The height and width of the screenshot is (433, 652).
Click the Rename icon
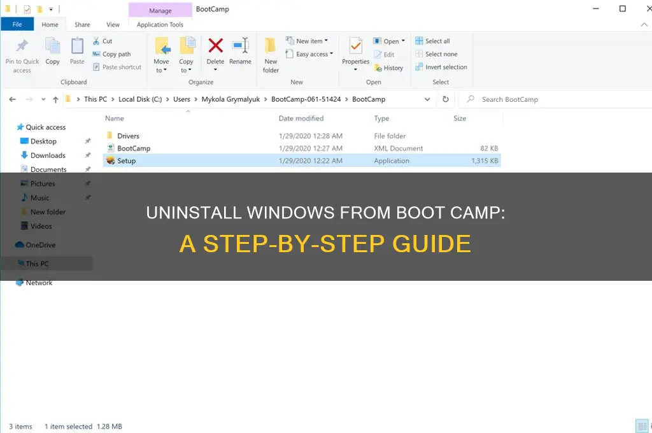[x=240, y=45]
